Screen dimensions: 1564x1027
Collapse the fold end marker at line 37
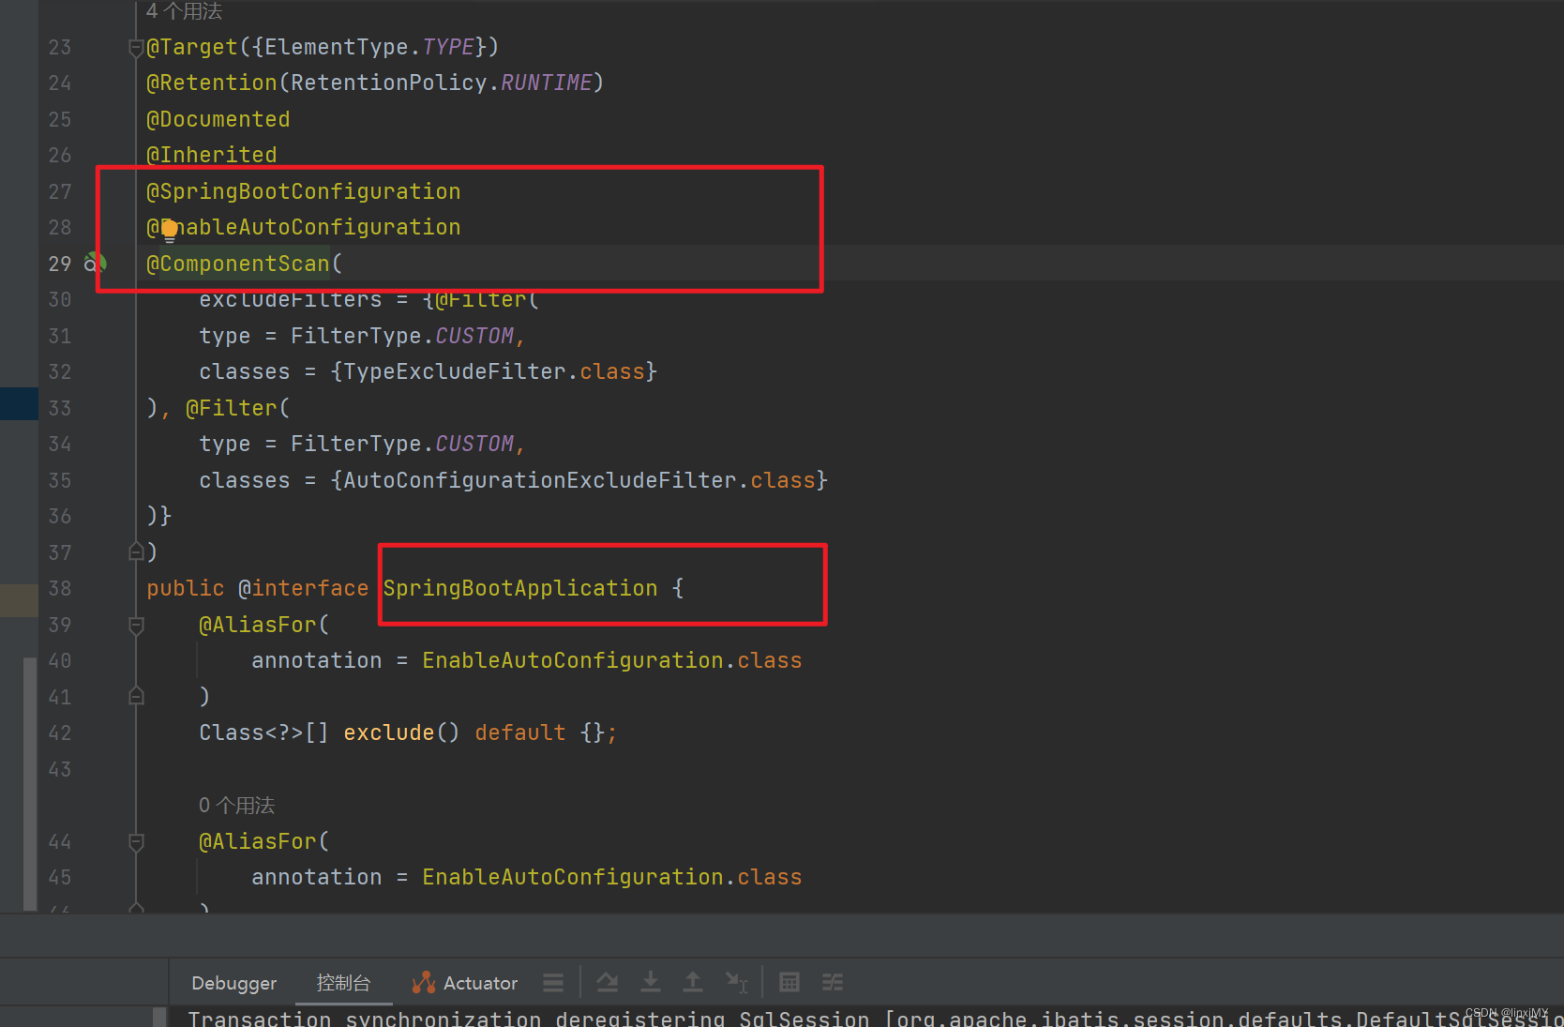pos(136,551)
